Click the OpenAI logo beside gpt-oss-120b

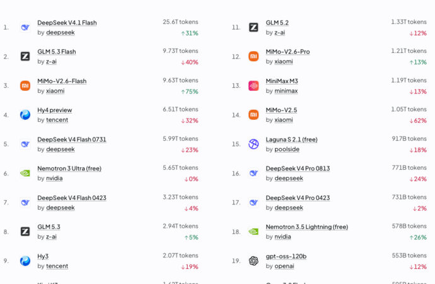[253, 261]
